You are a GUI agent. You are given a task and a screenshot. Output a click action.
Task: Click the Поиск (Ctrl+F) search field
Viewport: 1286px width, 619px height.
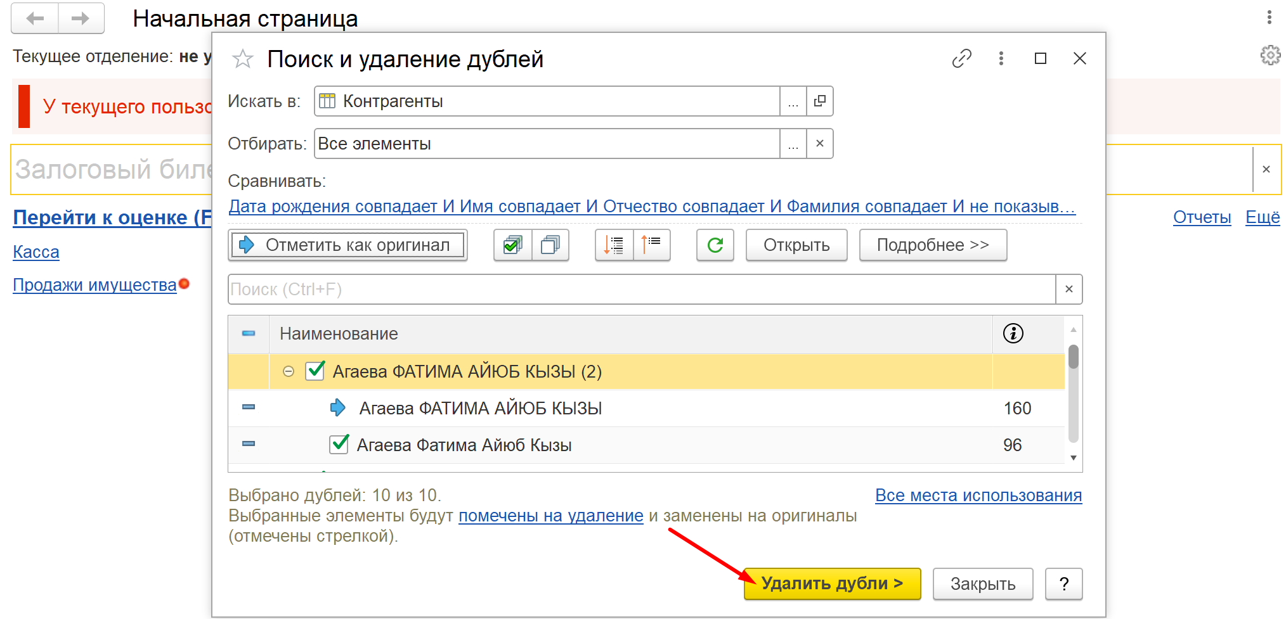click(640, 290)
